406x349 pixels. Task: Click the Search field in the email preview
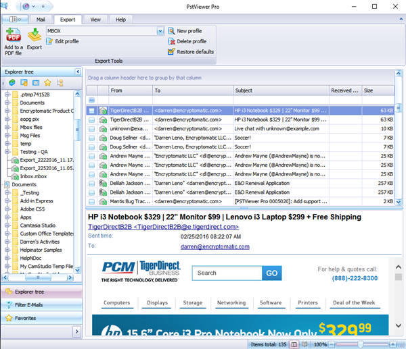pyautogui.click(x=227, y=273)
